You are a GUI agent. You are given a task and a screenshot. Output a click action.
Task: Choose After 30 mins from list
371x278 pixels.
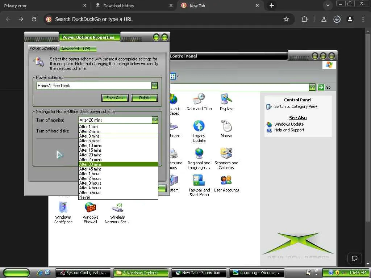(x=118, y=164)
